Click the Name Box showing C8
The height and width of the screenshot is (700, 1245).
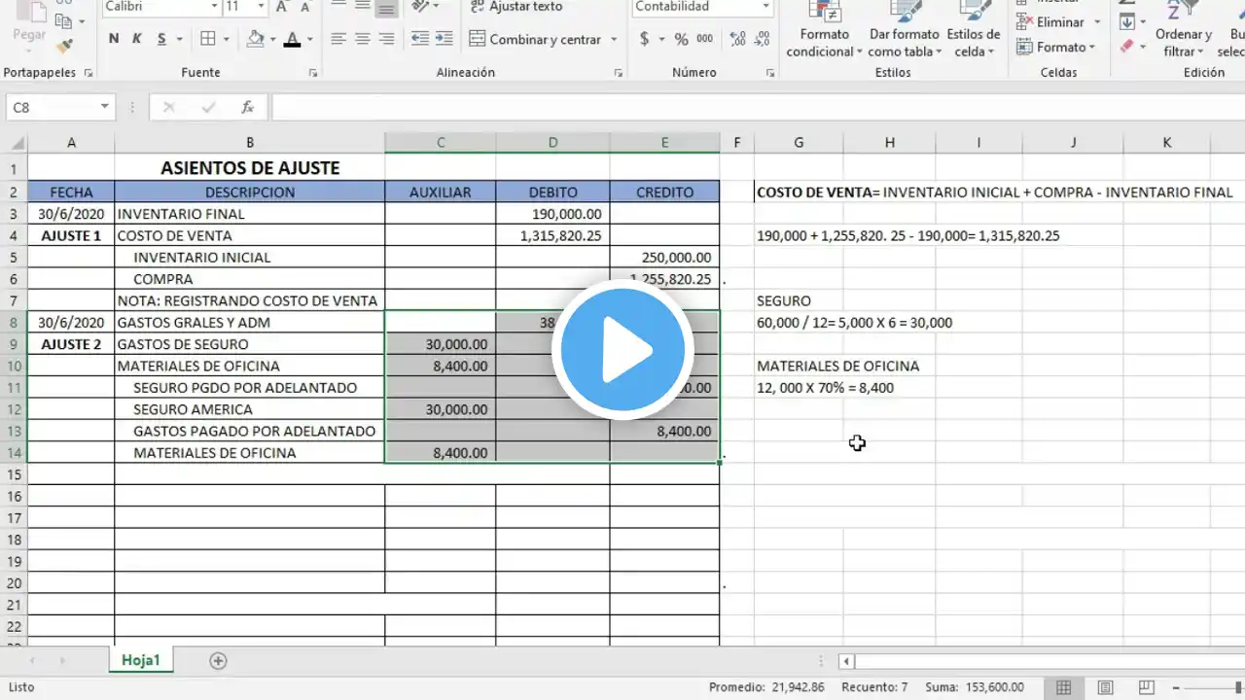click(53, 107)
